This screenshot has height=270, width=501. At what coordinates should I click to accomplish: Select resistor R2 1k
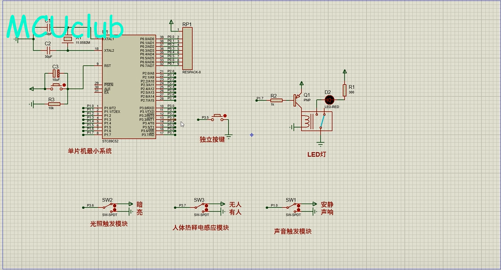pos(276,100)
